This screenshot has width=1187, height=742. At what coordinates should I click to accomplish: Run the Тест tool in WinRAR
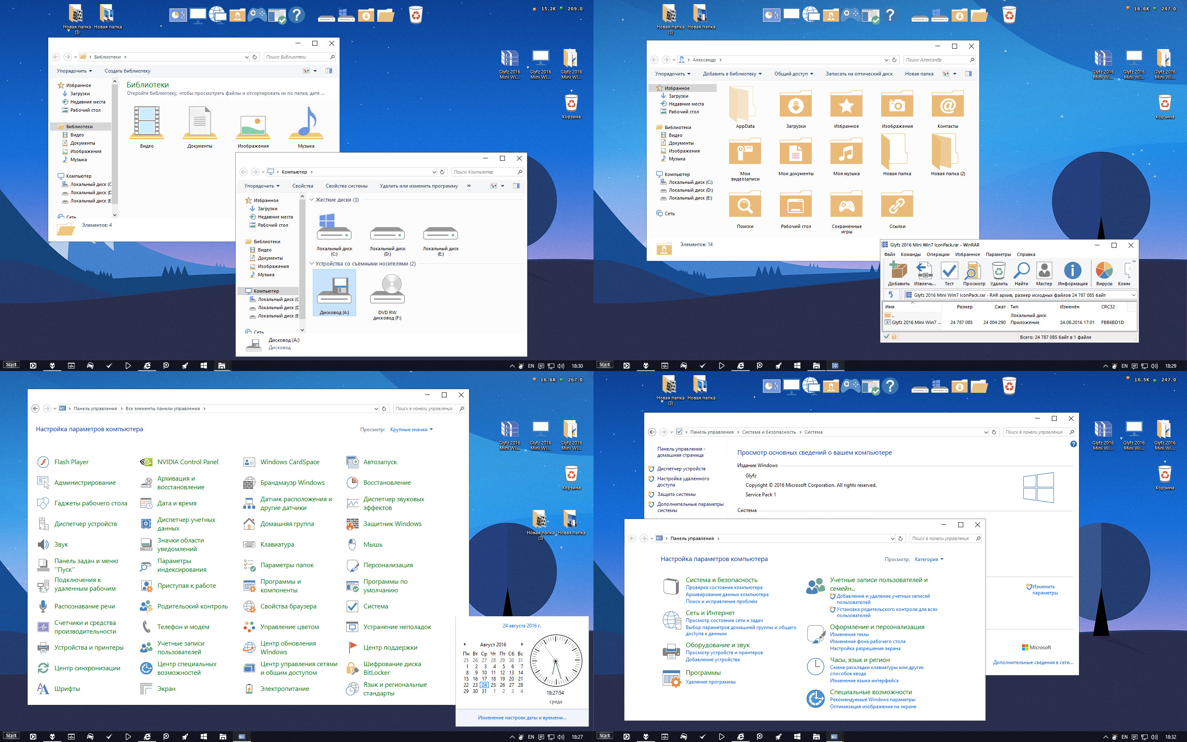coord(949,273)
